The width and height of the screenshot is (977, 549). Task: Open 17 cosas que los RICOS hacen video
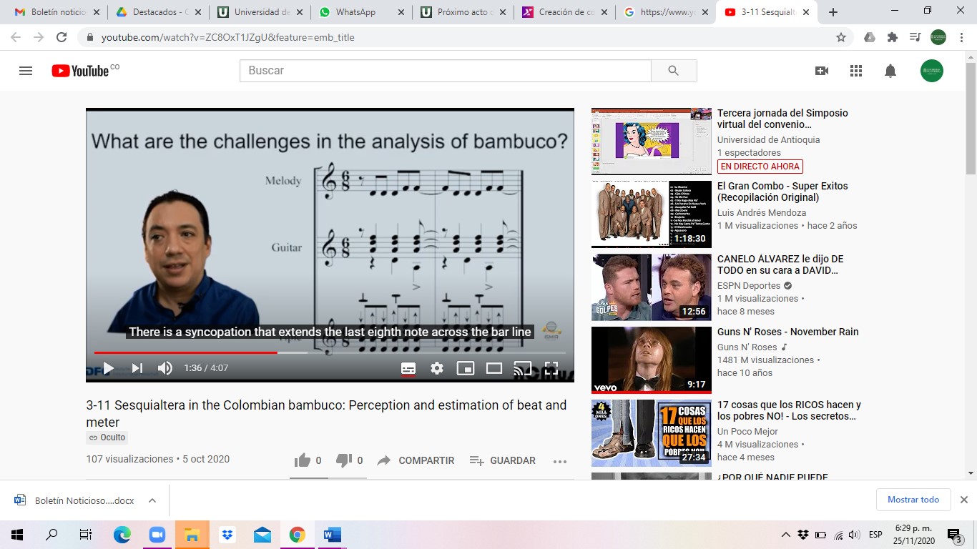tap(789, 410)
